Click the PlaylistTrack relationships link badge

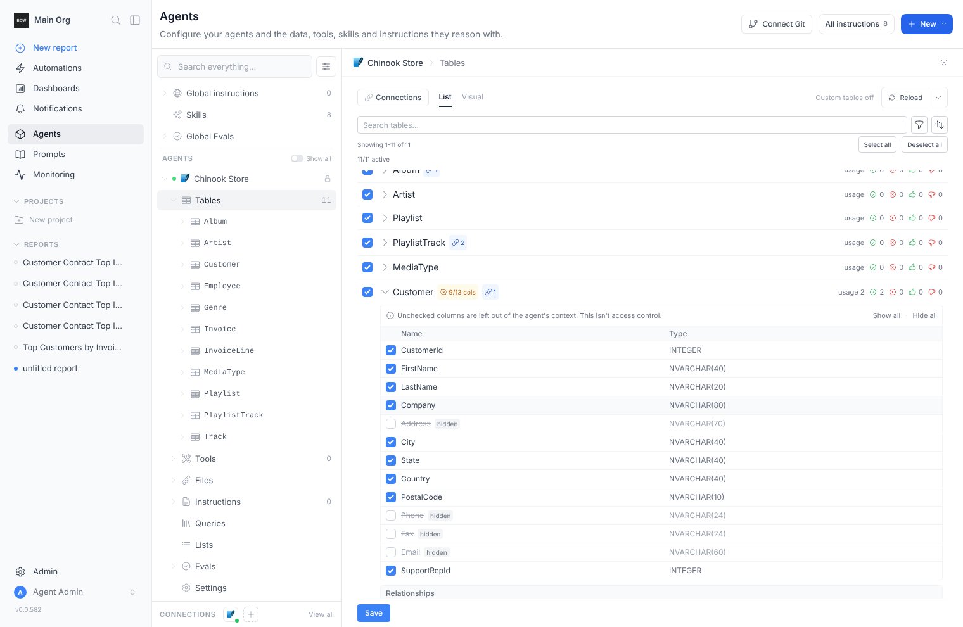point(458,243)
